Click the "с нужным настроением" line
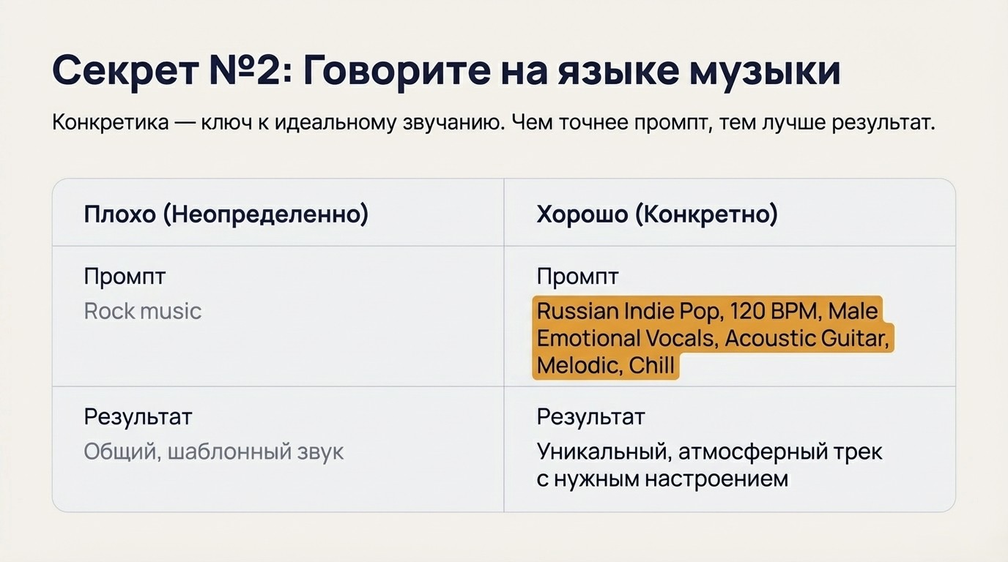The width and height of the screenshot is (1008, 562). [x=662, y=479]
